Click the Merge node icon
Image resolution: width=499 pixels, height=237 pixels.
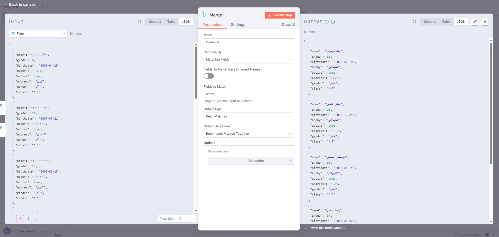coord(205,15)
